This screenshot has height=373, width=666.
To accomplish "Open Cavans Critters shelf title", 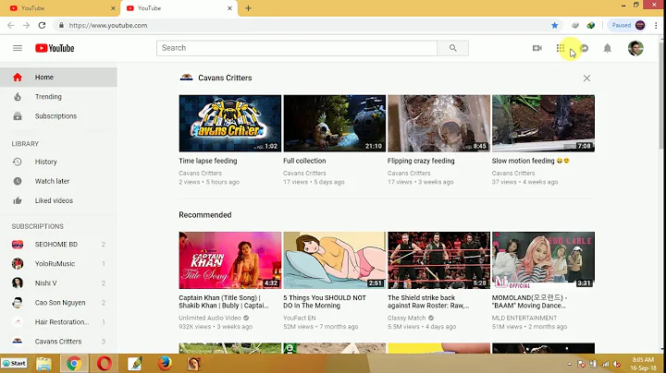I will [225, 78].
